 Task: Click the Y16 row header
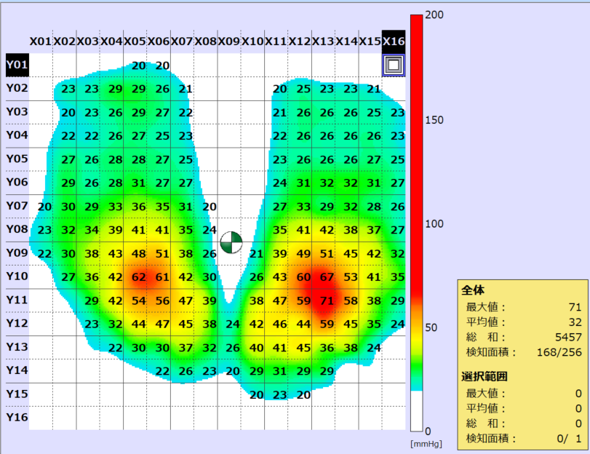(x=17, y=417)
